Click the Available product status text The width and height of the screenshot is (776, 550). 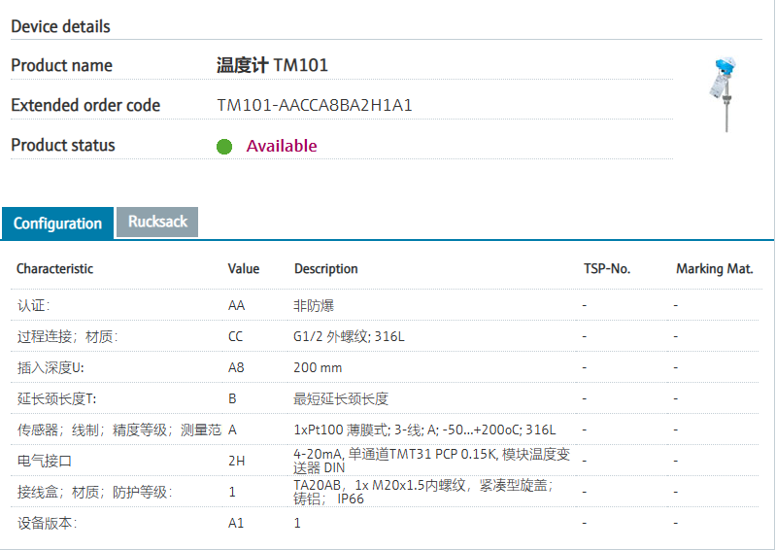click(x=282, y=146)
